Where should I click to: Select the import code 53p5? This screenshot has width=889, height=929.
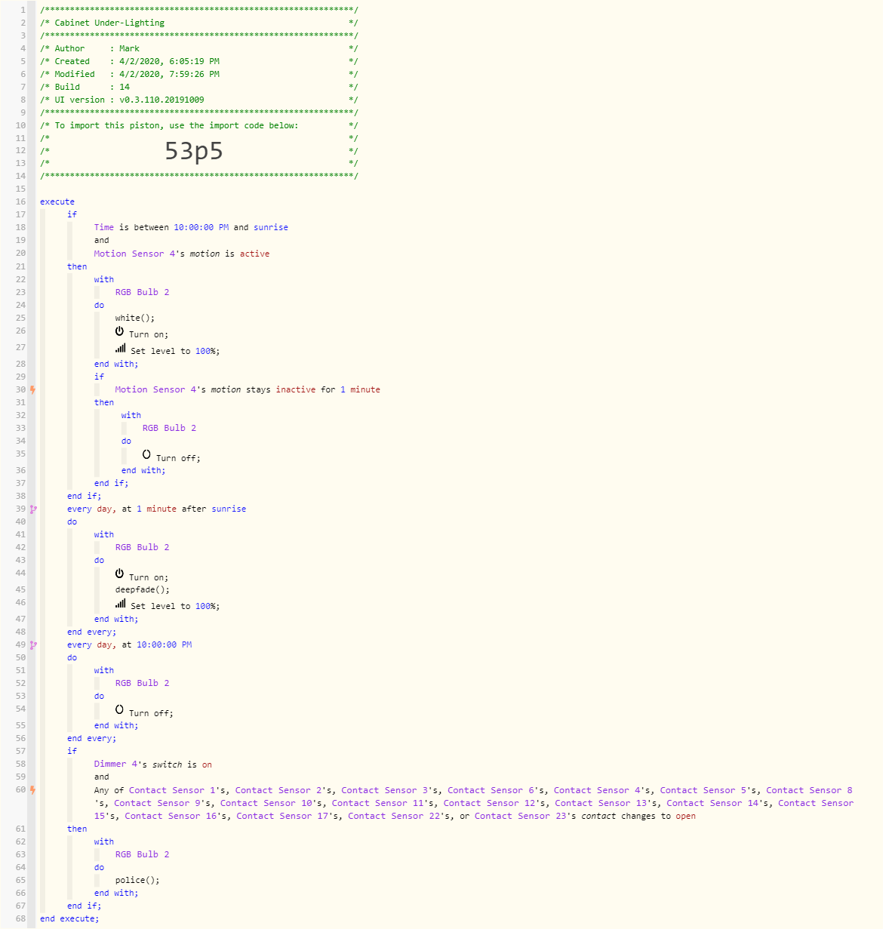[x=194, y=151]
